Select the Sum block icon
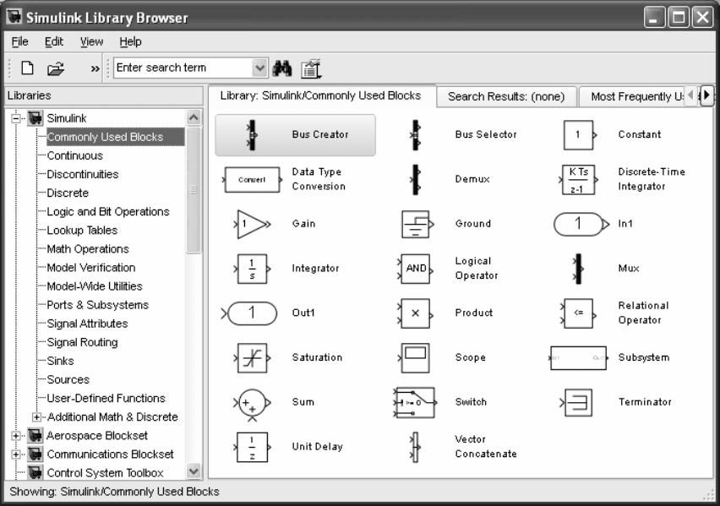This screenshot has width=720, height=506. click(252, 404)
